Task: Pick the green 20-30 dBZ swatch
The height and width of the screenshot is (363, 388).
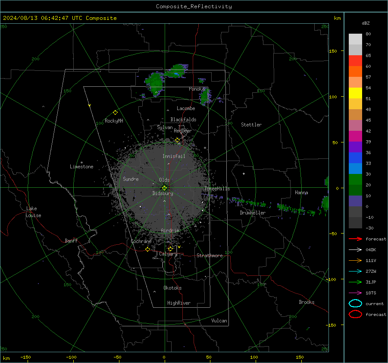Action: [355, 180]
